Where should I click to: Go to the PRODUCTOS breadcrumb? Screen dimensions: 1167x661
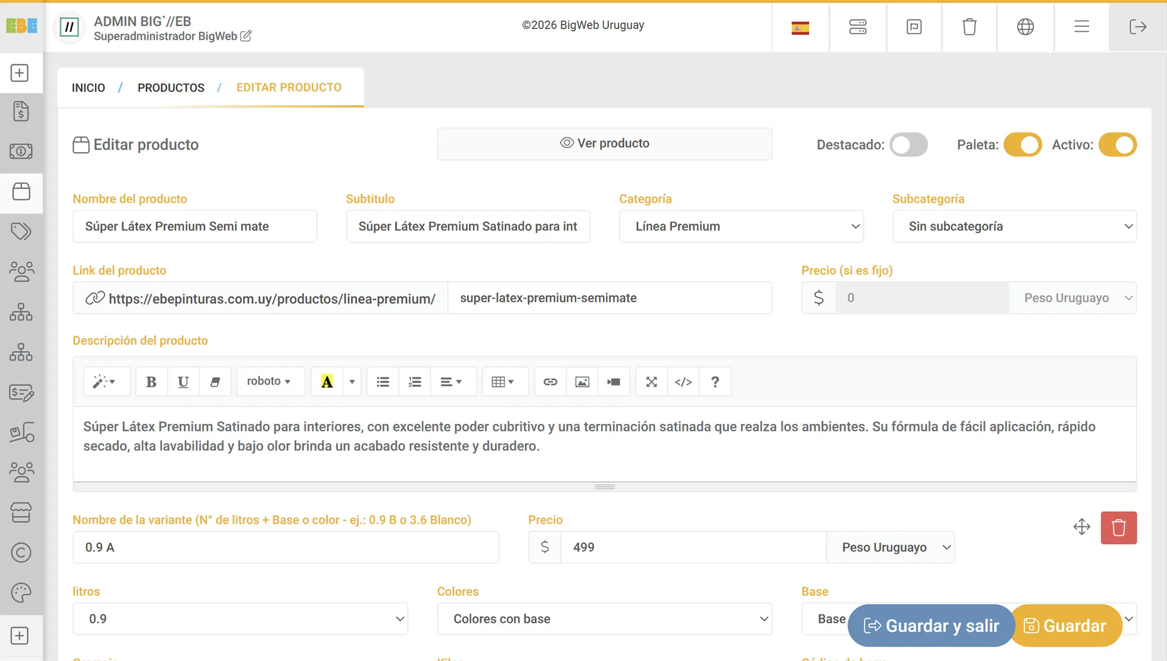pos(171,88)
